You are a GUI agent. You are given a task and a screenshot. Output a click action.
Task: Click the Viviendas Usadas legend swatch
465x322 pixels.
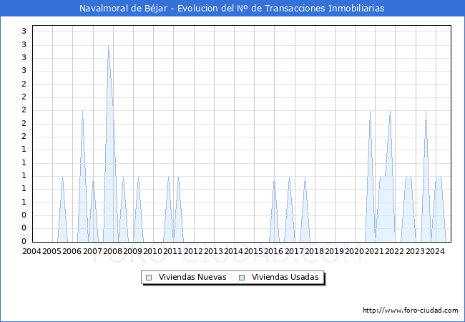tap(242, 278)
